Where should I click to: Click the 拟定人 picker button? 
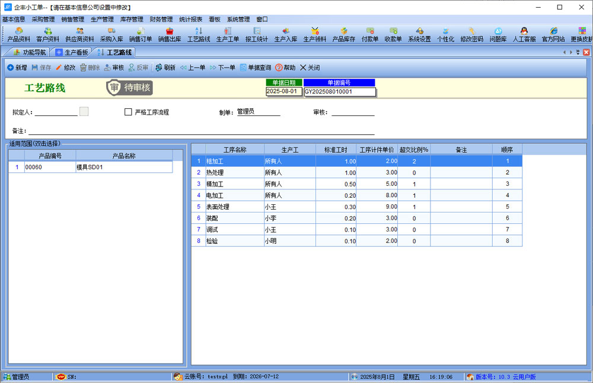point(84,111)
